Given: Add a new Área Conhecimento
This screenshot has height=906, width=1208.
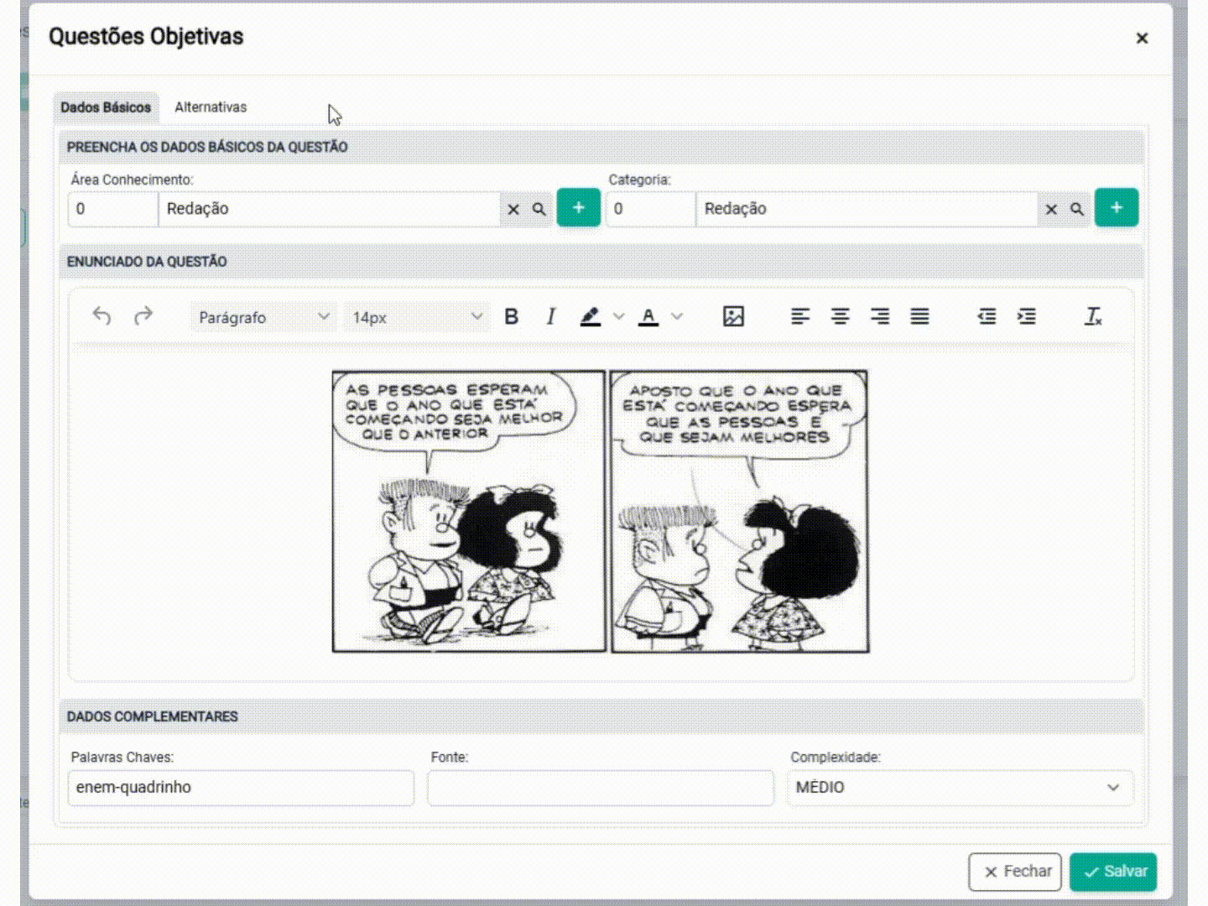Looking at the screenshot, I should coord(579,207).
